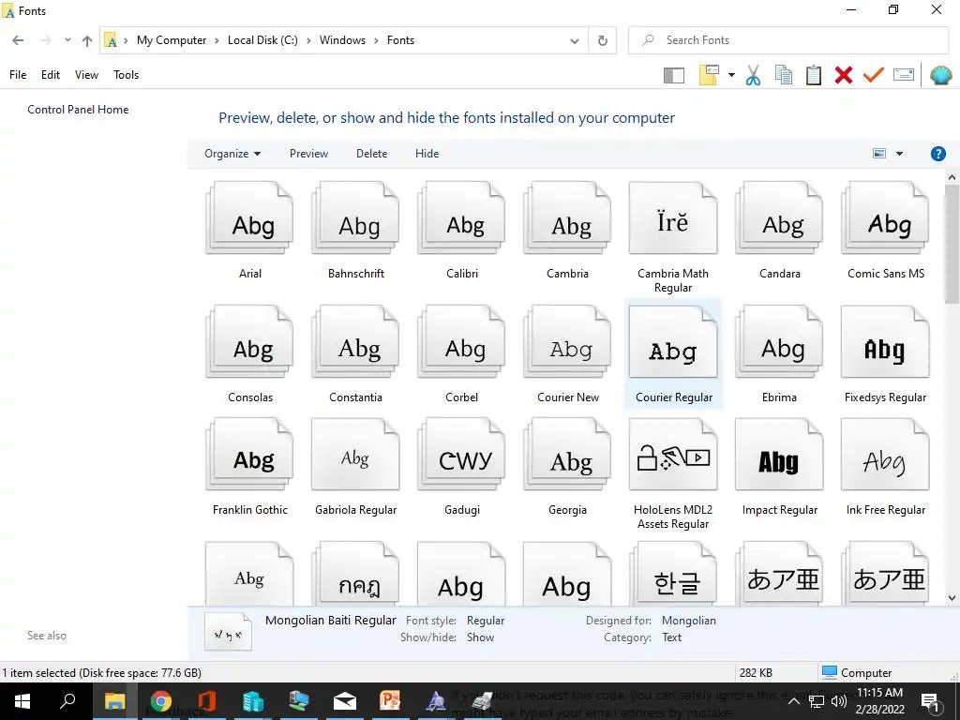Select the Bahnschrift font family

pyautogui.click(x=355, y=230)
